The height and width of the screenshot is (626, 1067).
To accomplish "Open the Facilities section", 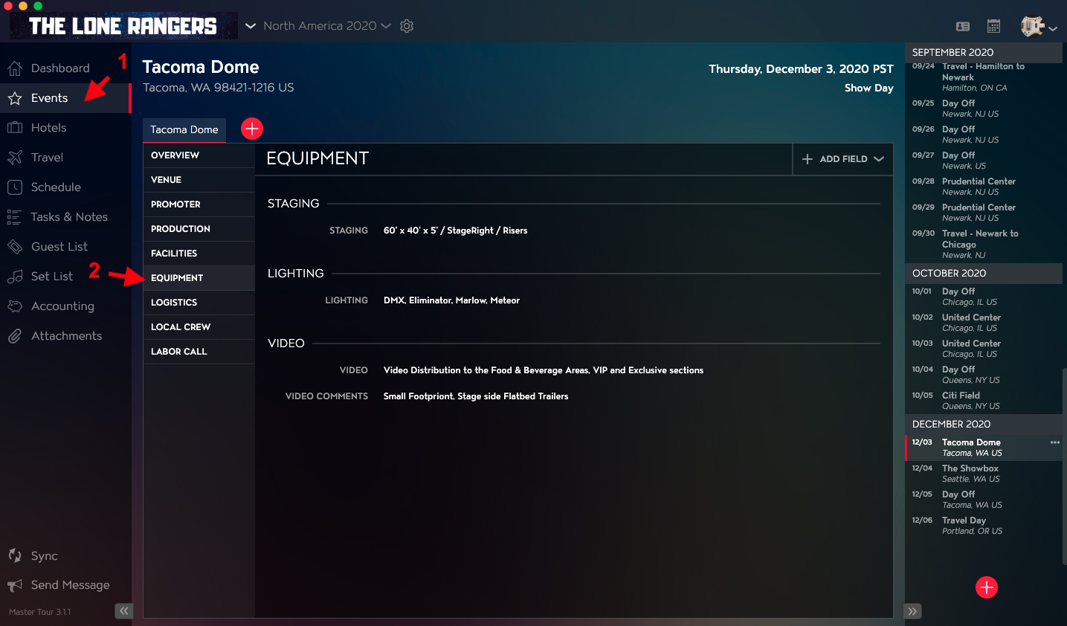I will click(x=199, y=254).
